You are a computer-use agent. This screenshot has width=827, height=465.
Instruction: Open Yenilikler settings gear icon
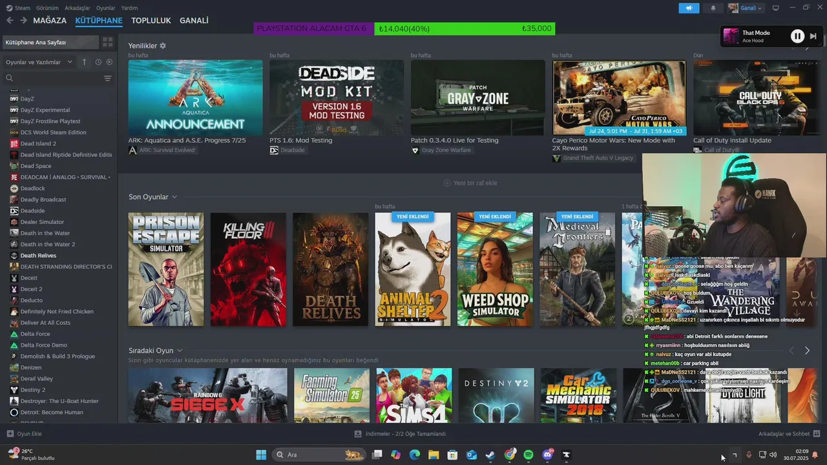pyautogui.click(x=163, y=46)
